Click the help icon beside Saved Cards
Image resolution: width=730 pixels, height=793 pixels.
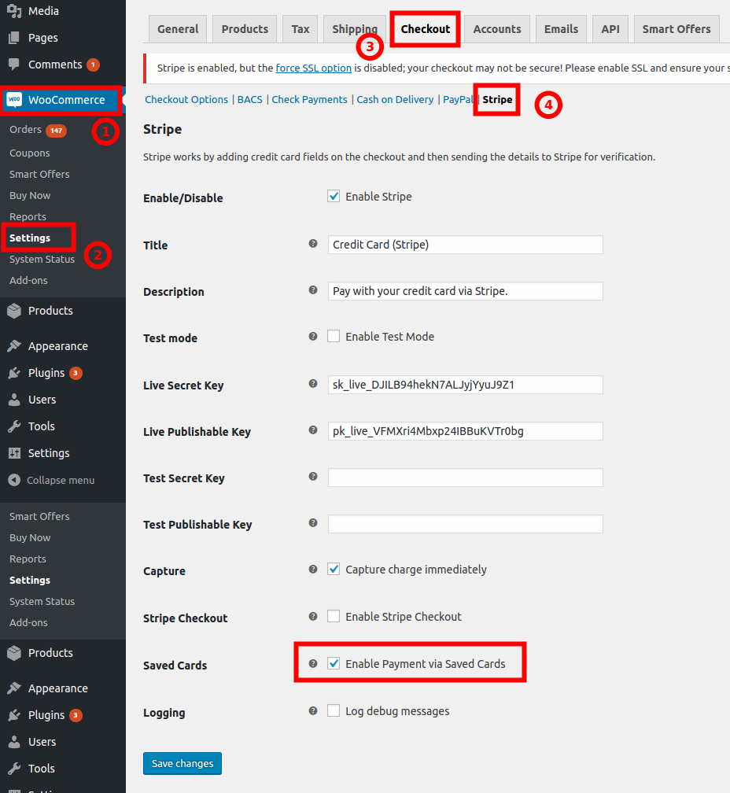coord(313,663)
